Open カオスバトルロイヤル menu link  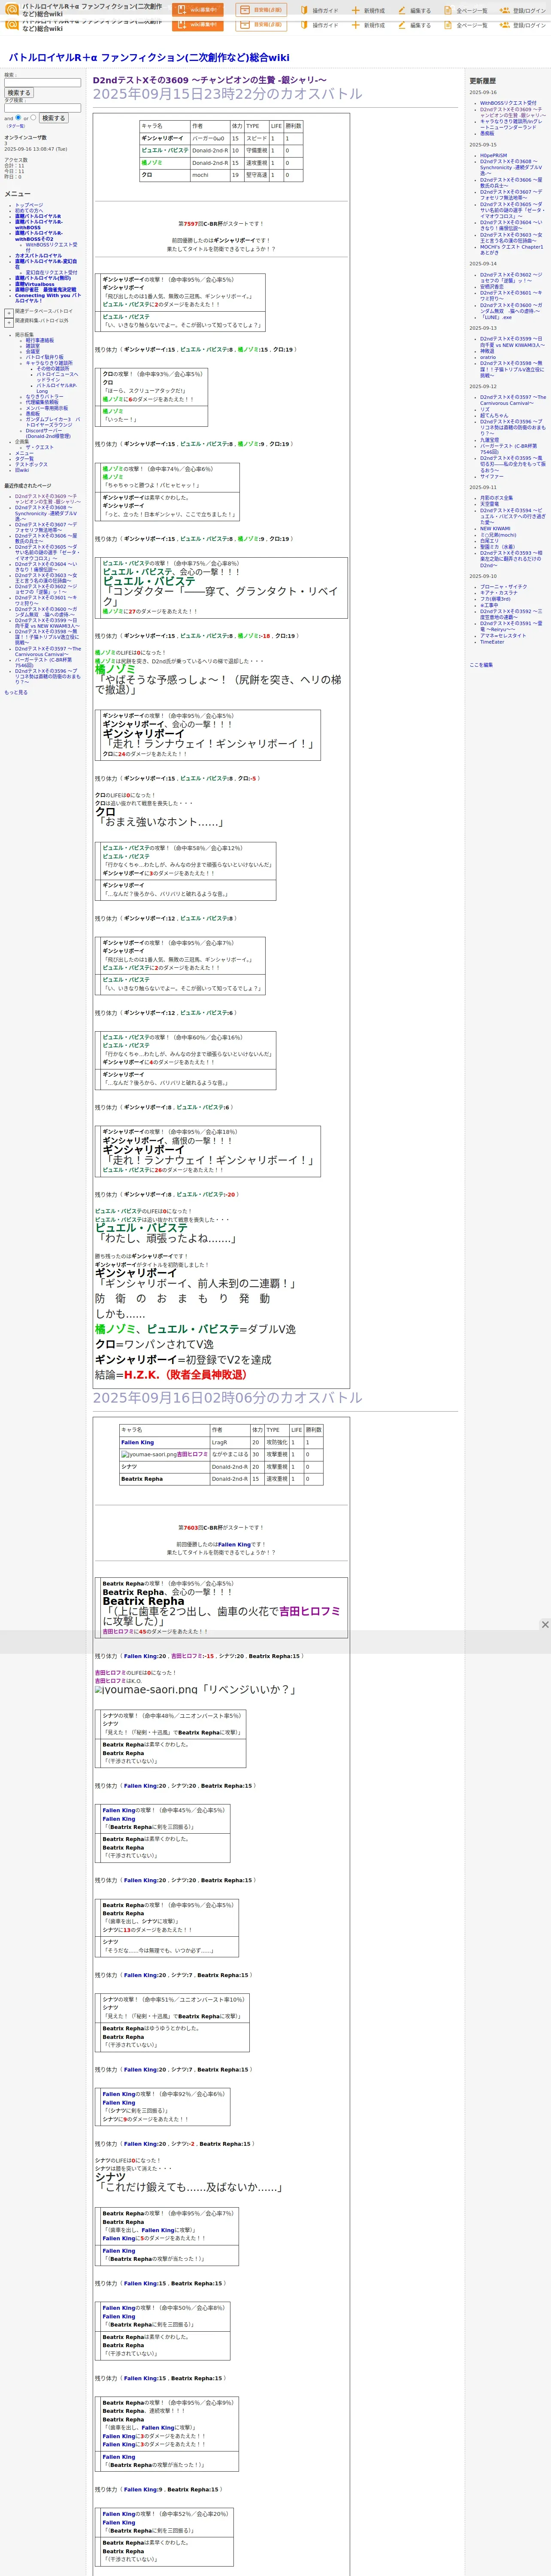click(x=38, y=256)
